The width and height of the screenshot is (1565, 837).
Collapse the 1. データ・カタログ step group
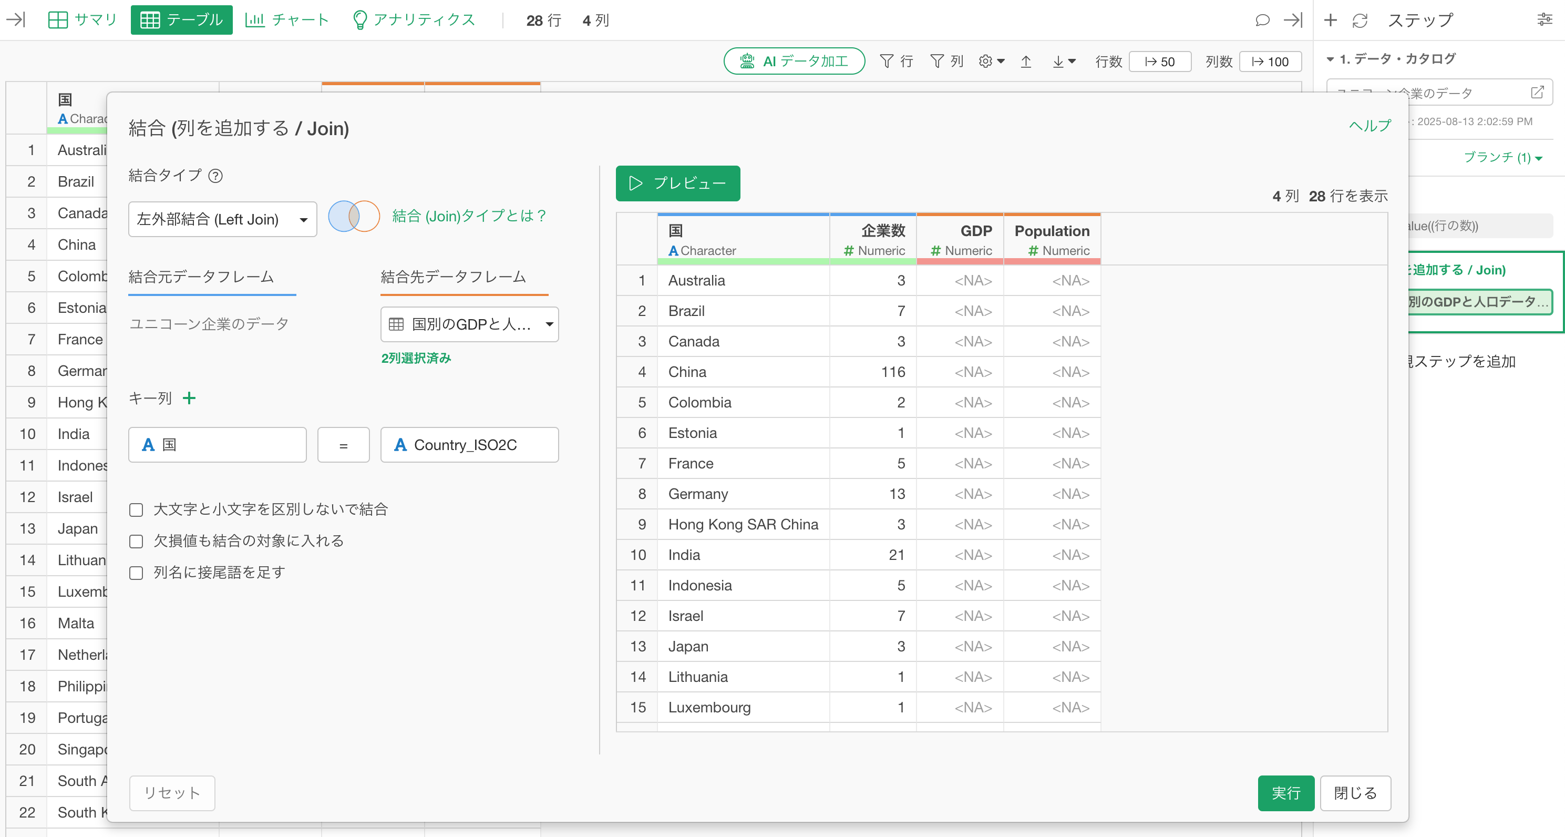(x=1331, y=59)
